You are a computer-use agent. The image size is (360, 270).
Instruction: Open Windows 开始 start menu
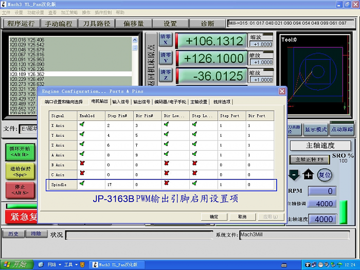[x=17, y=265]
